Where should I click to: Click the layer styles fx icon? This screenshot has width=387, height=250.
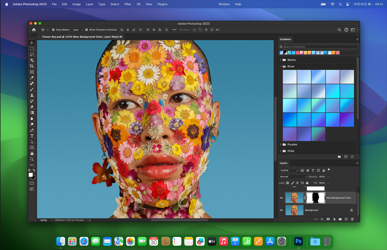(322, 219)
